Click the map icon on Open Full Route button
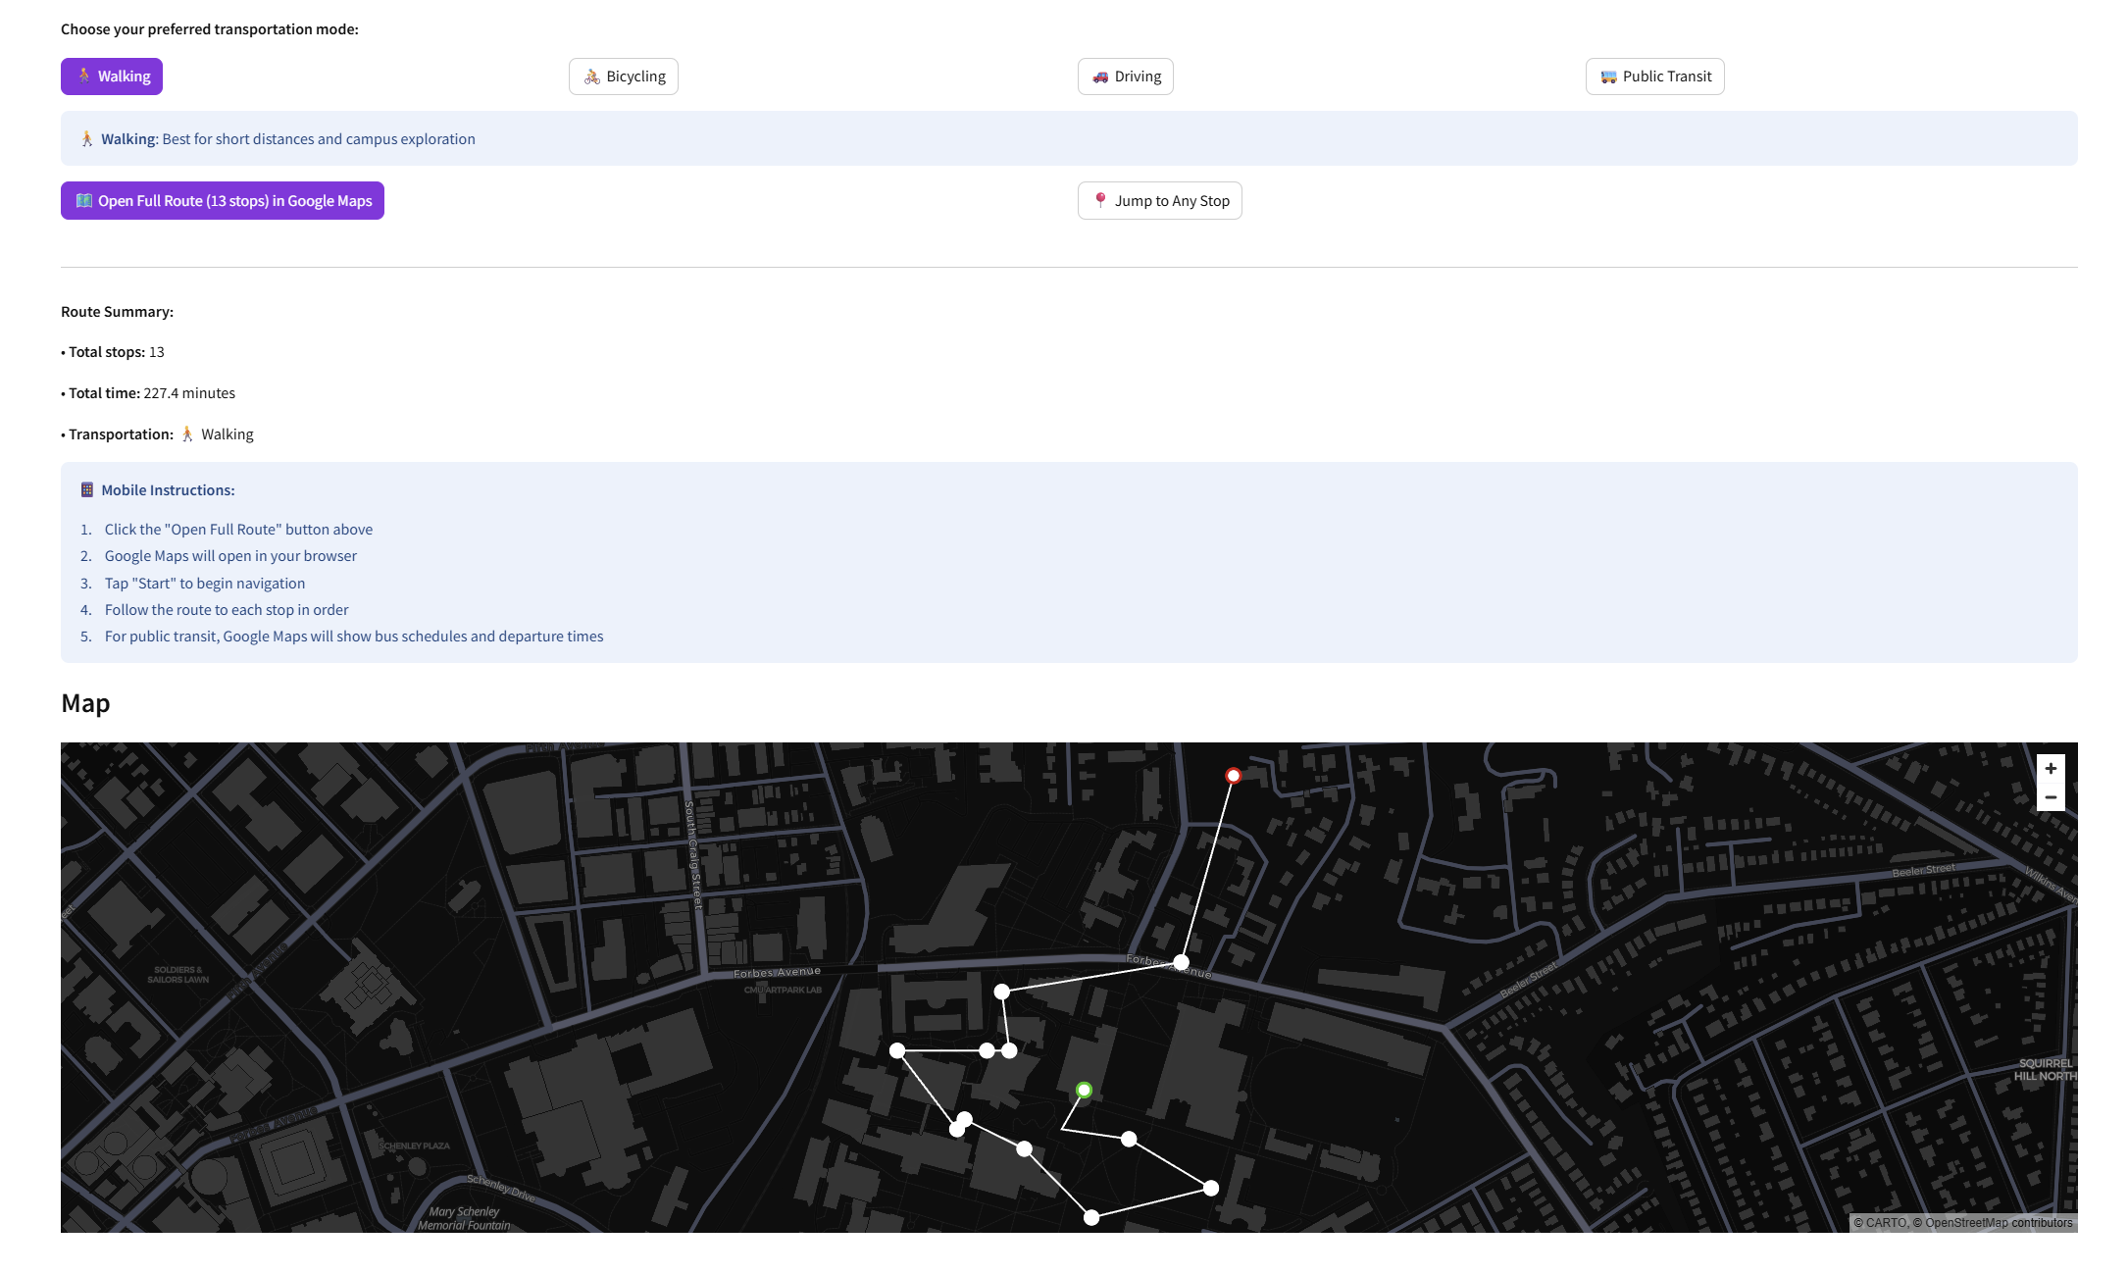The height and width of the screenshot is (1274, 2128). (x=83, y=200)
